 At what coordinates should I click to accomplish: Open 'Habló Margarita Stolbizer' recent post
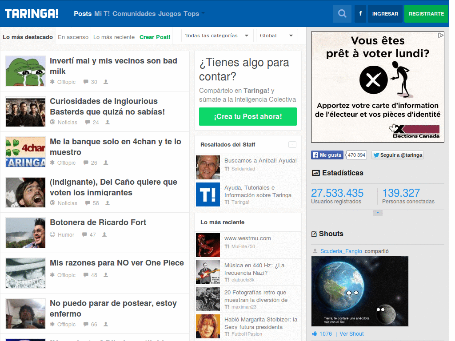tap(260, 323)
